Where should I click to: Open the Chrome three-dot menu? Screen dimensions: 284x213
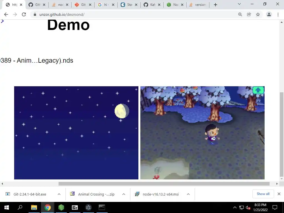pos(278,14)
